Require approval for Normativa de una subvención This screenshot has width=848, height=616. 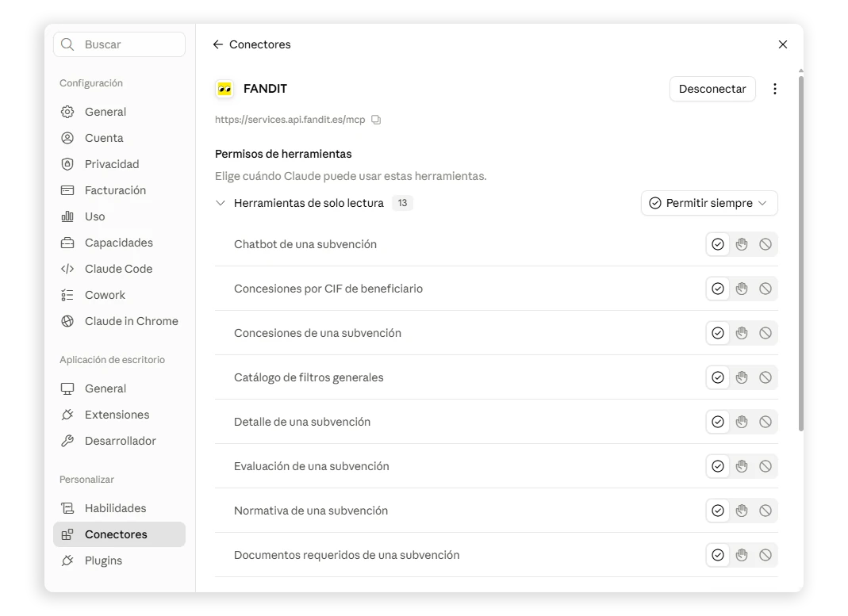(x=742, y=511)
